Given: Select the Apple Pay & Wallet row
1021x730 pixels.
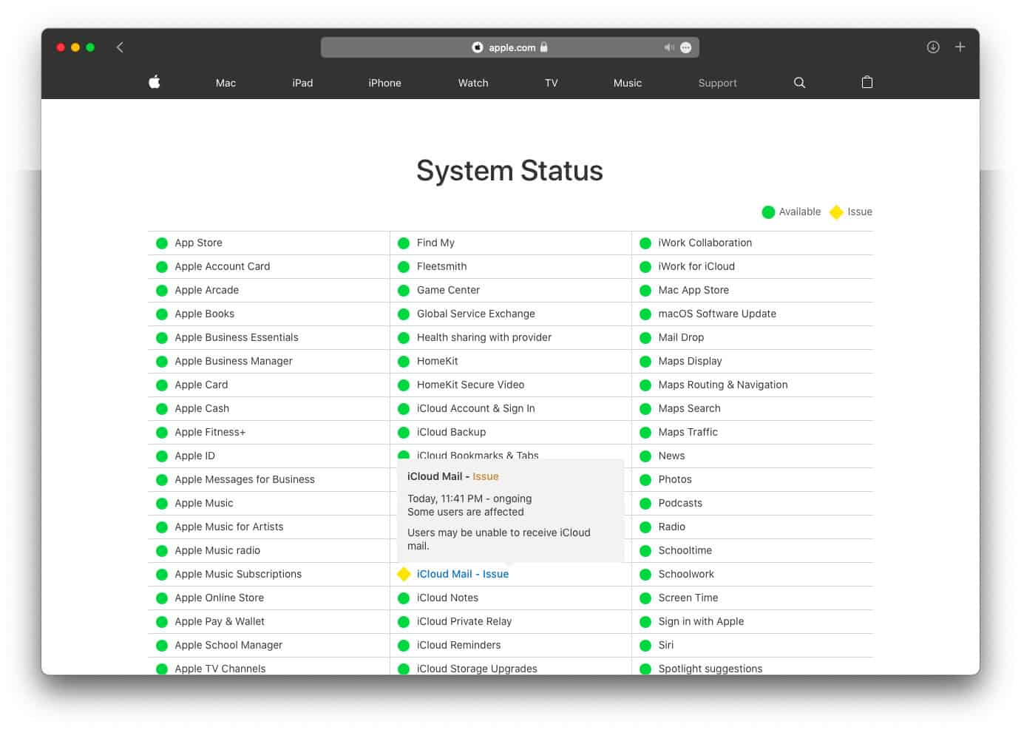Looking at the screenshot, I should pos(269,621).
